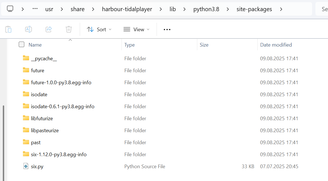This screenshot has width=328, height=181.
Task: Navigate to harbour-tidalplayer in breadcrumb
Action: (127, 9)
